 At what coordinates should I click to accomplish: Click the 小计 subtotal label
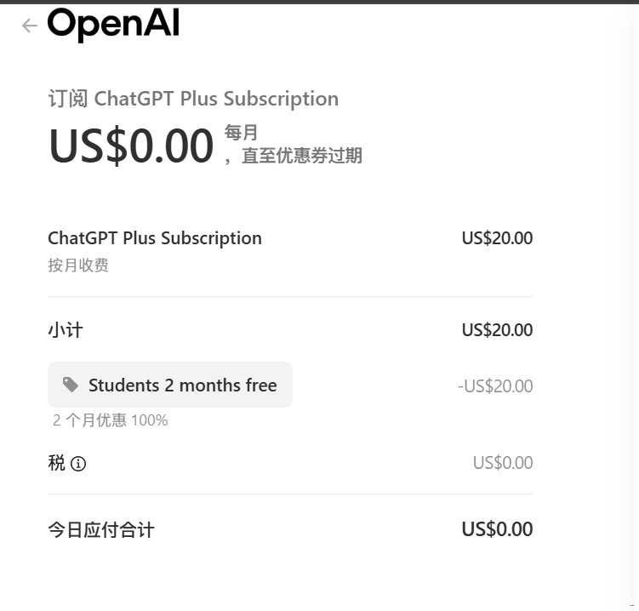[x=66, y=330]
